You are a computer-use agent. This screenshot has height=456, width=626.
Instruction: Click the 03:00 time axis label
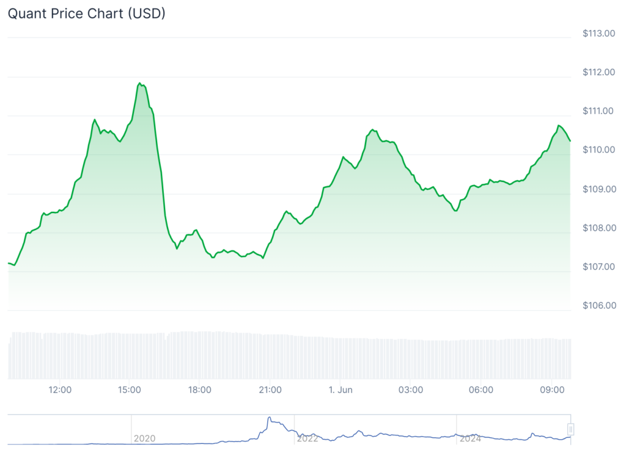[x=411, y=390]
